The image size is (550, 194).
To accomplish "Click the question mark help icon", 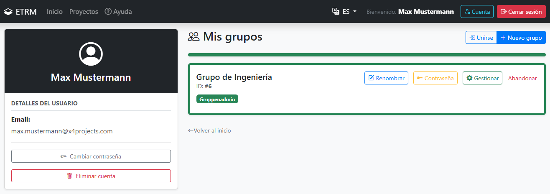I will [108, 12].
